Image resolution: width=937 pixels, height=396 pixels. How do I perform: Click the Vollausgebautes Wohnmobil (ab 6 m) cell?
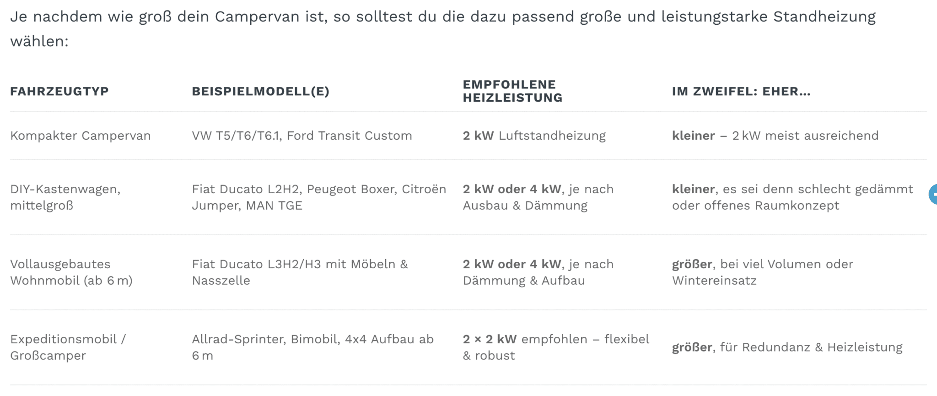tap(71, 272)
